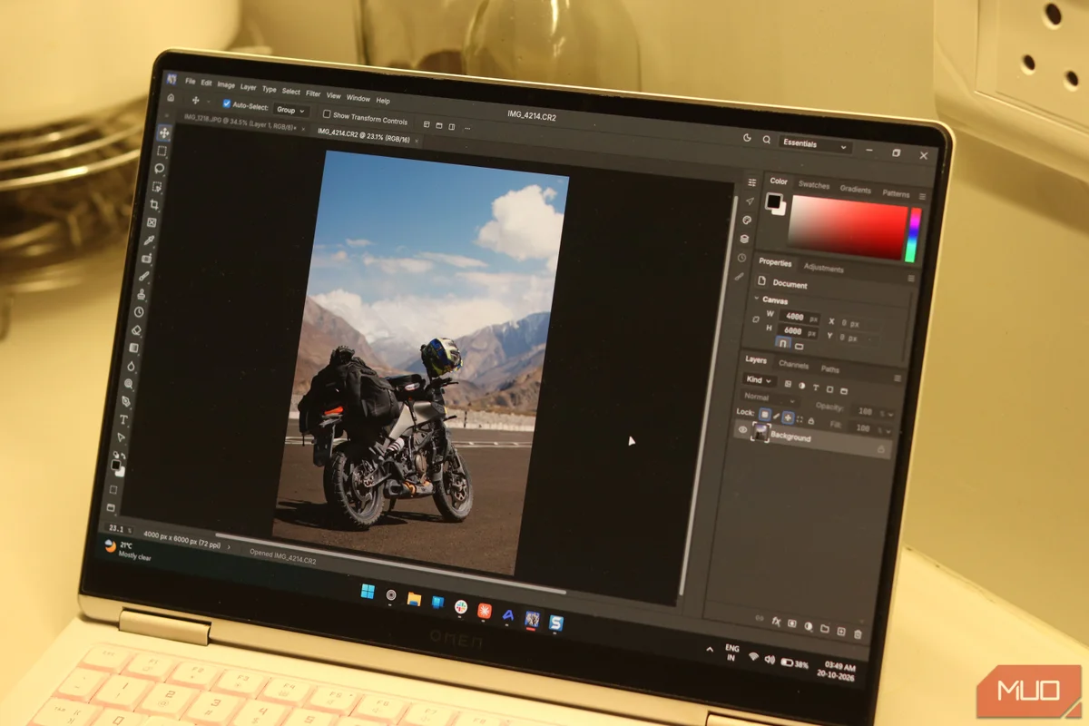Open the Fill value dropdown arrow
Screen dimensions: 1089x726
click(x=888, y=431)
